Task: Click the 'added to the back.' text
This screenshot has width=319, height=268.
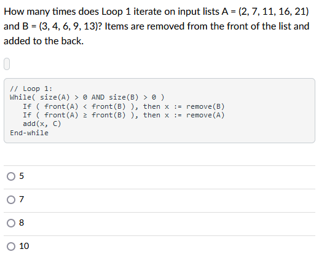Action: pos(44,41)
